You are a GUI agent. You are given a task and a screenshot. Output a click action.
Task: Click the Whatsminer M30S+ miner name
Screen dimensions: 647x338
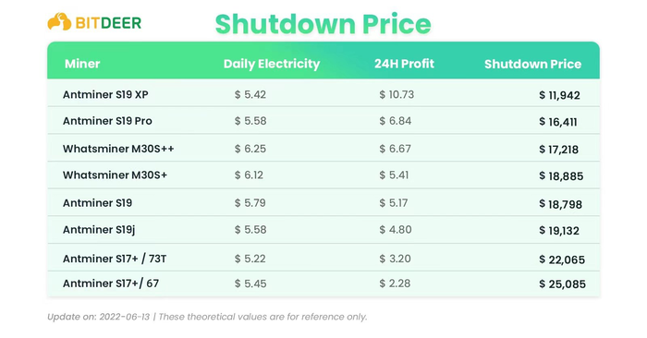tap(116, 175)
